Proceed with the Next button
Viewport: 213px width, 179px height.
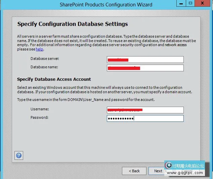pos(158,171)
